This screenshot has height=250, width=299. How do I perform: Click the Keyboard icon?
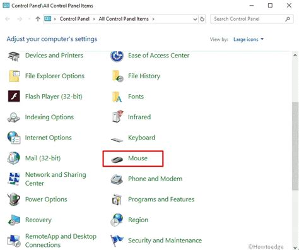pyautogui.click(x=117, y=140)
